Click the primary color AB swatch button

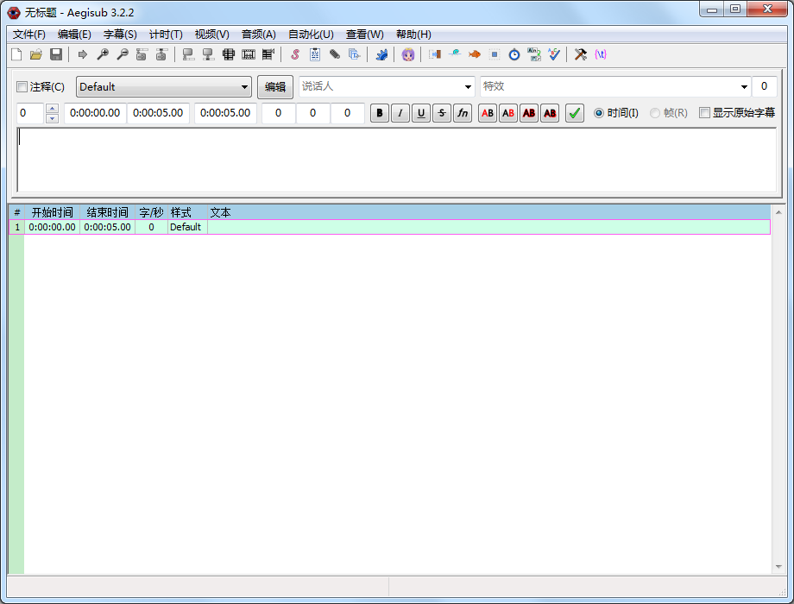coord(488,113)
